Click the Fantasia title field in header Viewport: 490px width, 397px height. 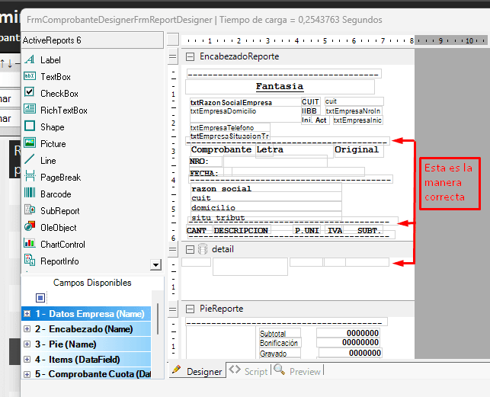279,87
